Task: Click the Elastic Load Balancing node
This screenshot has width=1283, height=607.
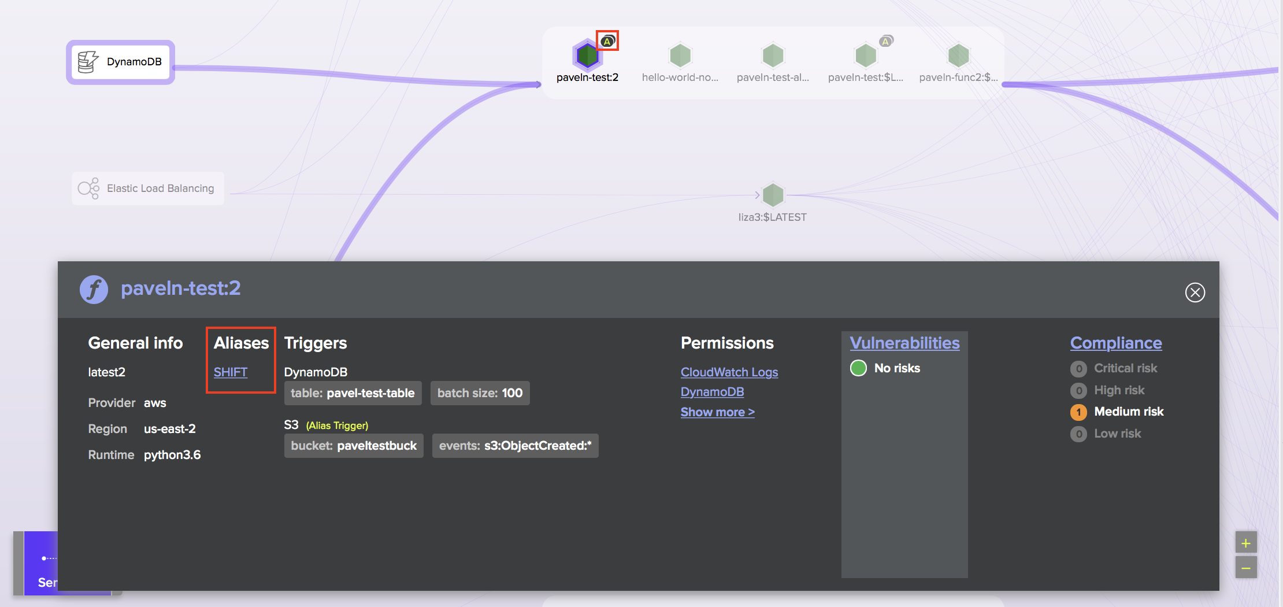Action: [x=148, y=188]
